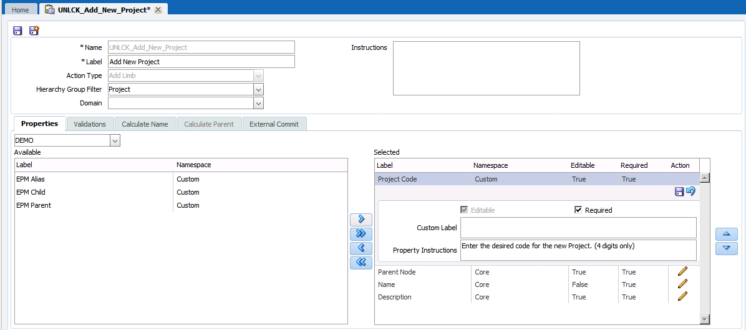The image size is (746, 330).
Task: Save the Project Code property row edits
Action: [x=679, y=192]
